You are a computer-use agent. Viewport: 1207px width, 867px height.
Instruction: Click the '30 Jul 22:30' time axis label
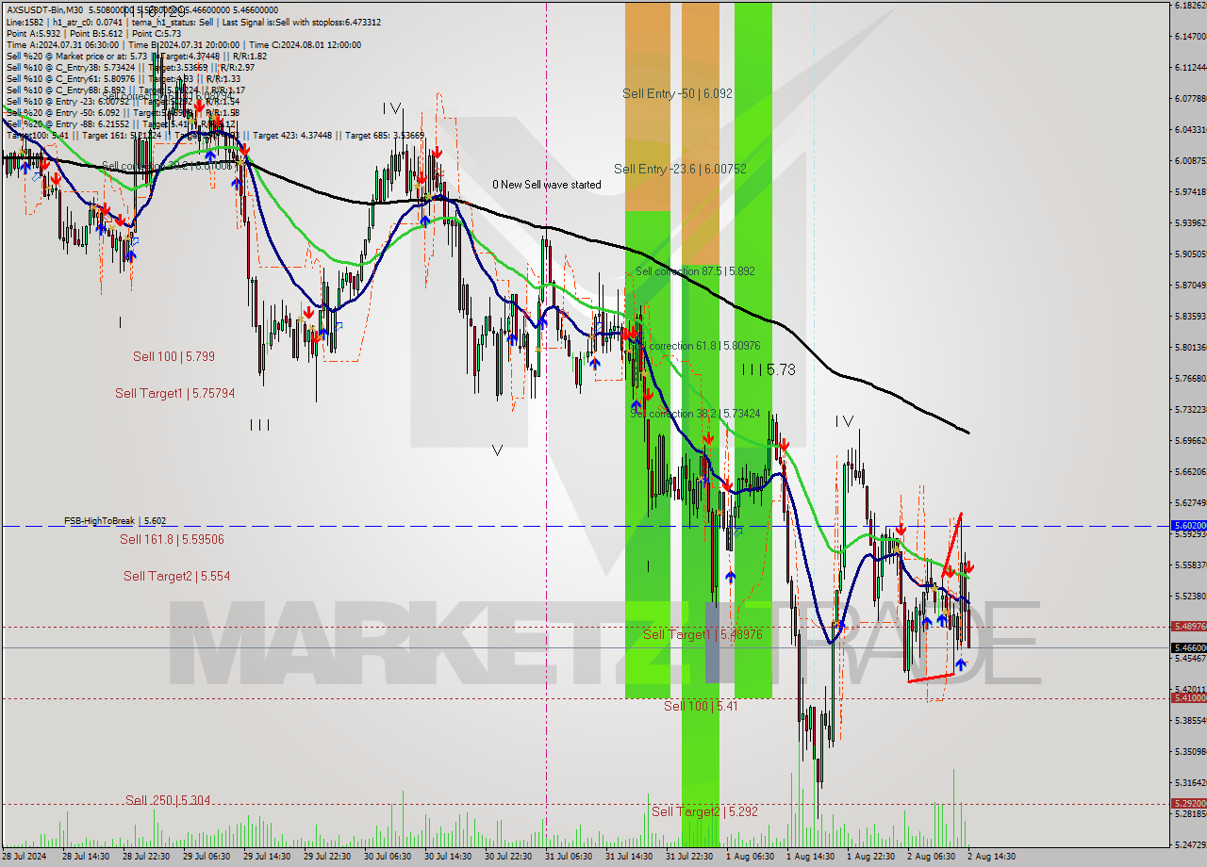(x=508, y=857)
